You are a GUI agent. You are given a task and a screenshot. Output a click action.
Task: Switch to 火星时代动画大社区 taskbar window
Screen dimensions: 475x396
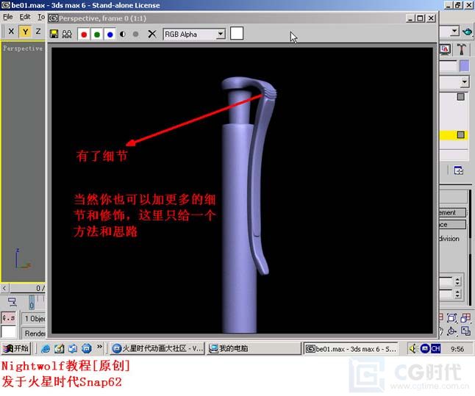(x=157, y=349)
